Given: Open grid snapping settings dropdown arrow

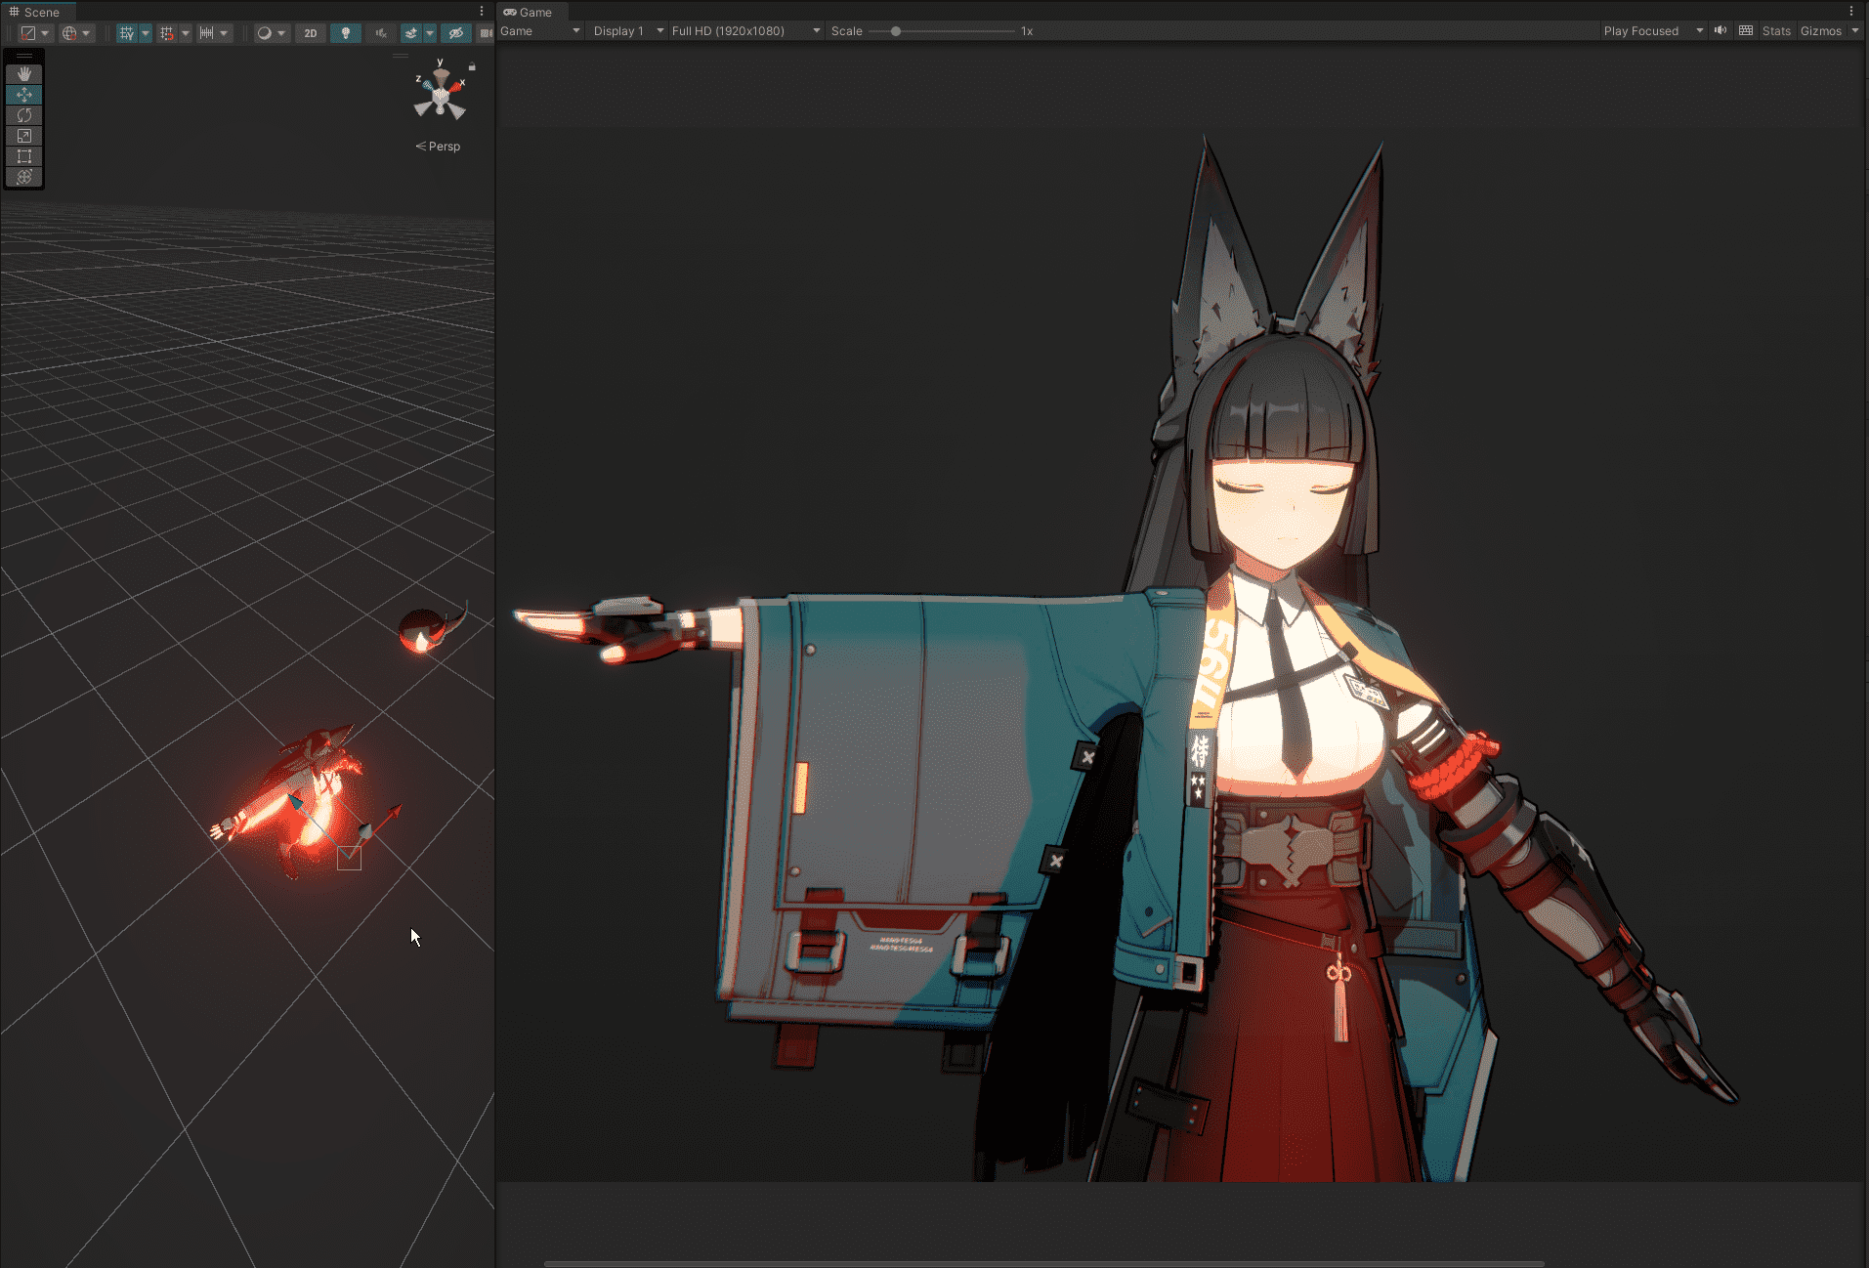Looking at the screenshot, I should (186, 33).
